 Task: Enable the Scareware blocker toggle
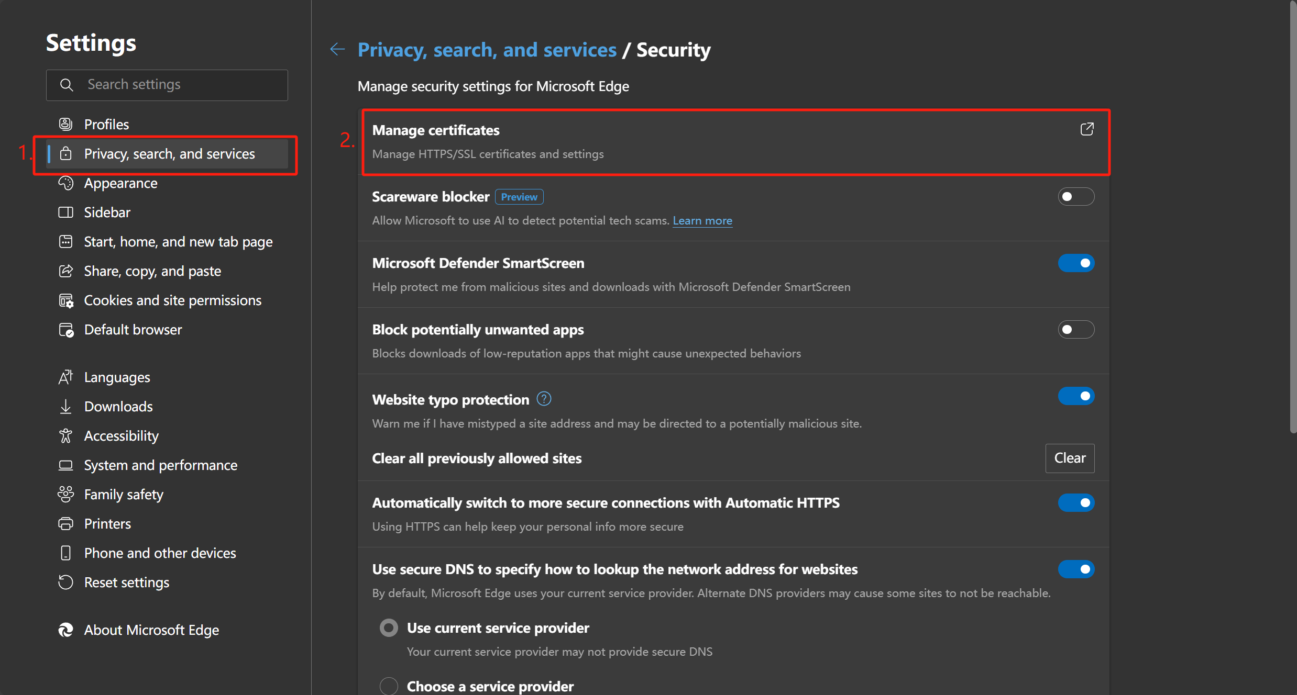[x=1075, y=197]
